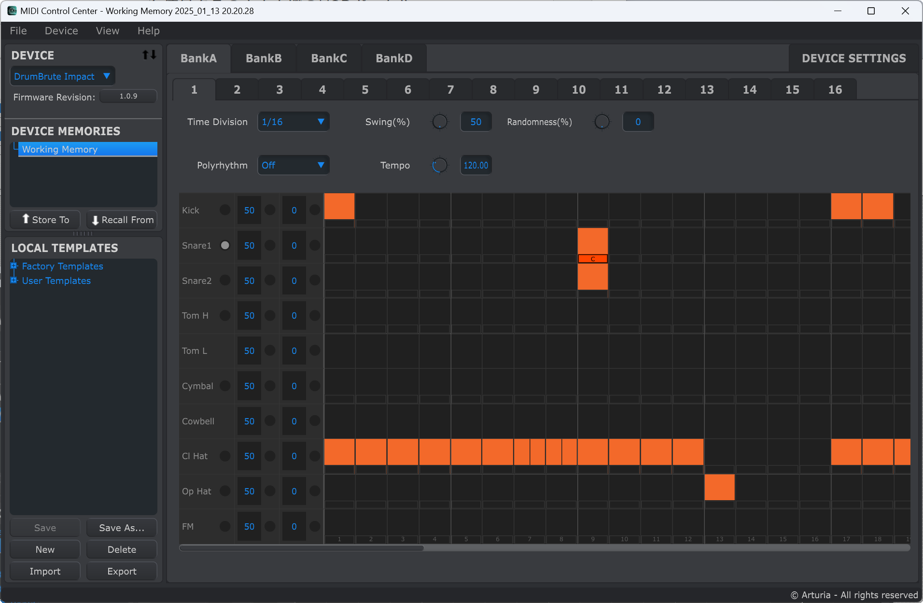Screen dimensions: 923x603
Task: Select pattern tab 2
Action: (x=237, y=89)
